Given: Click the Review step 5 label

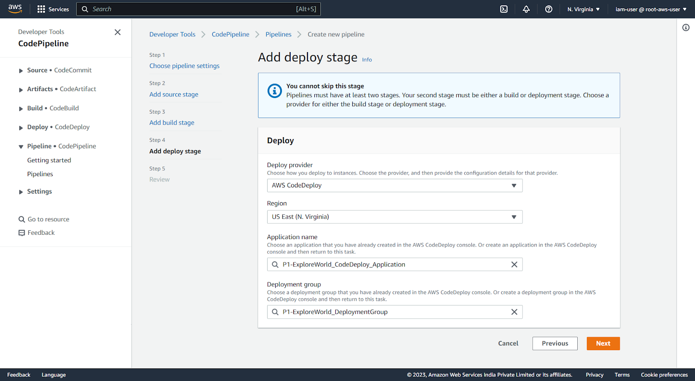Looking at the screenshot, I should [x=159, y=180].
